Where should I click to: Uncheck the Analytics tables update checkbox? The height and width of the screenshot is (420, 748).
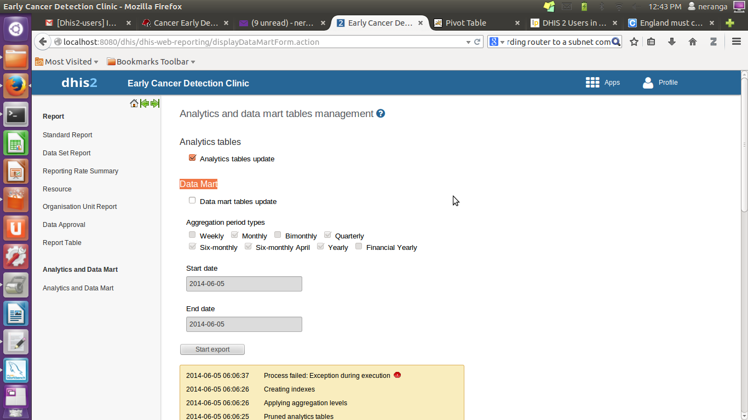point(192,157)
